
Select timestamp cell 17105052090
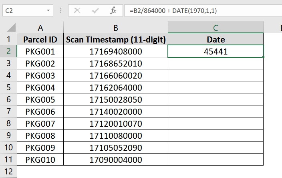(x=116, y=148)
